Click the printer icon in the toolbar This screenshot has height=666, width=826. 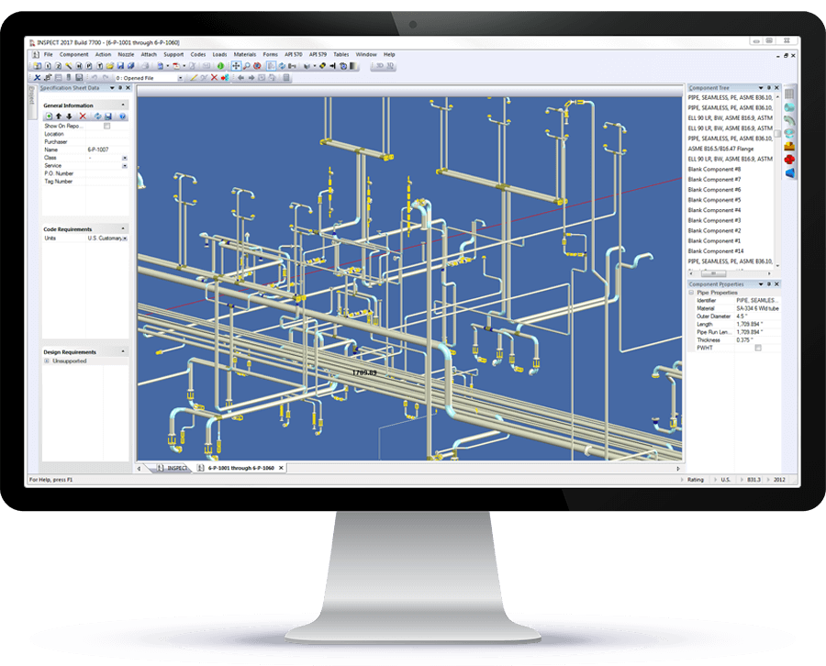coord(144,66)
